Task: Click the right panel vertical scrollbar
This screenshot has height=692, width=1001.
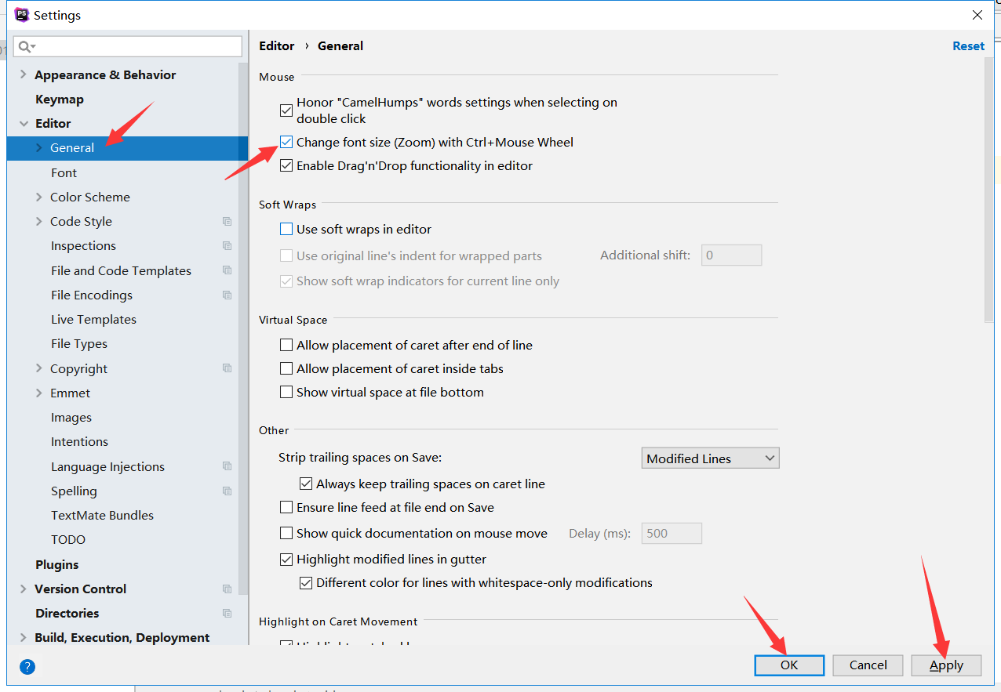Action: coord(988,188)
